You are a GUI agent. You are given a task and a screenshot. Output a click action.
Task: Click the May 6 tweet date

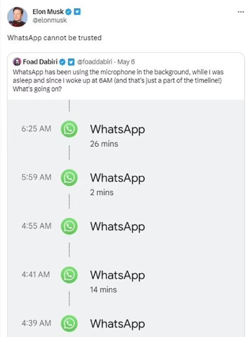point(126,62)
